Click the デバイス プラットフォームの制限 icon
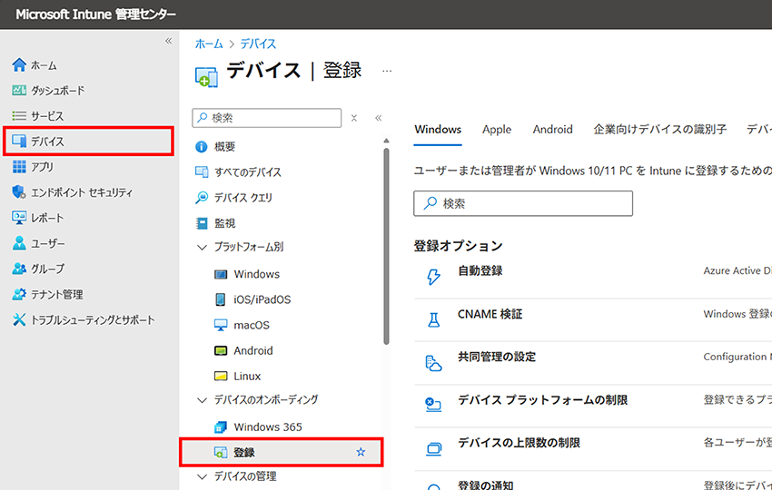The width and height of the screenshot is (772, 490). pyautogui.click(x=433, y=405)
